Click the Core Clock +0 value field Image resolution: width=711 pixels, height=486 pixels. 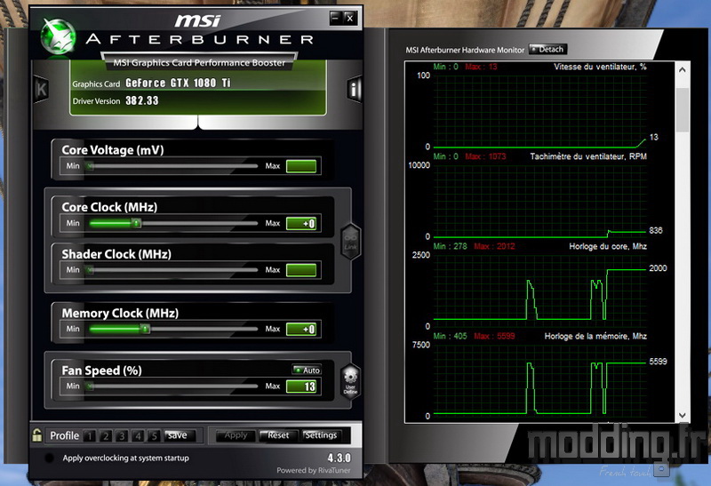coord(301,224)
